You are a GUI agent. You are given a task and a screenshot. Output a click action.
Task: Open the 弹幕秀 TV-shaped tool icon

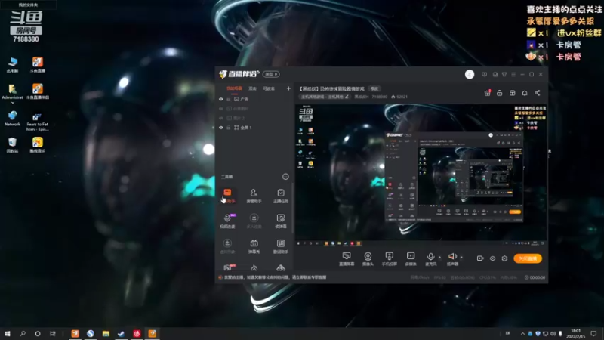click(254, 246)
